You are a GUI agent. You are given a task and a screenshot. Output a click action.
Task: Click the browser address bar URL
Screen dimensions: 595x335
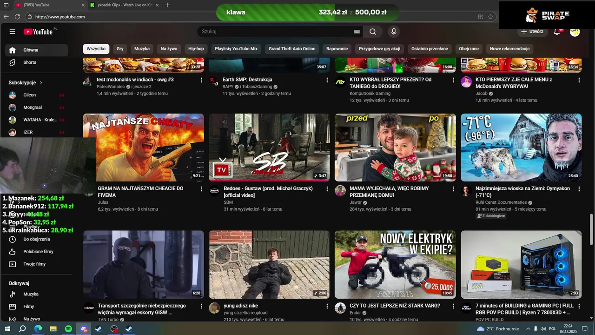point(60,17)
